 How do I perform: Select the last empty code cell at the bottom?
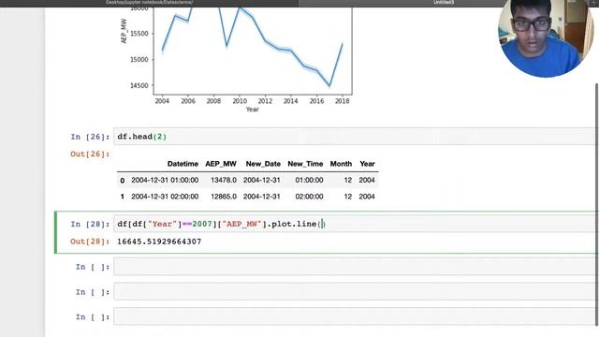(356, 316)
